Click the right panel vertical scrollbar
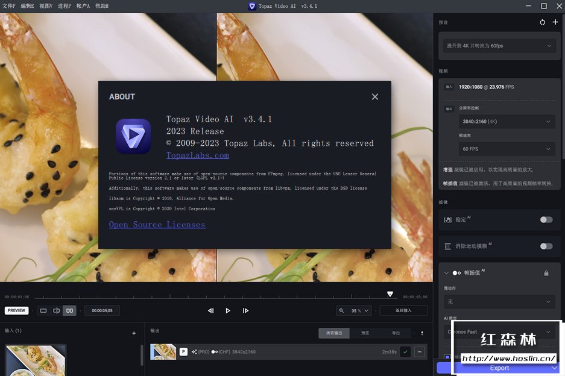 tap(563, 86)
